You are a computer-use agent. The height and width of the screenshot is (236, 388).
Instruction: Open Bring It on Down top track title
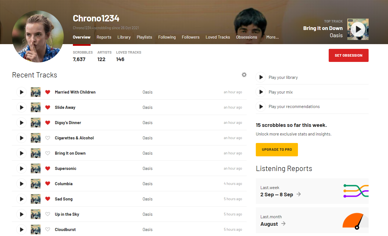pos(323,28)
